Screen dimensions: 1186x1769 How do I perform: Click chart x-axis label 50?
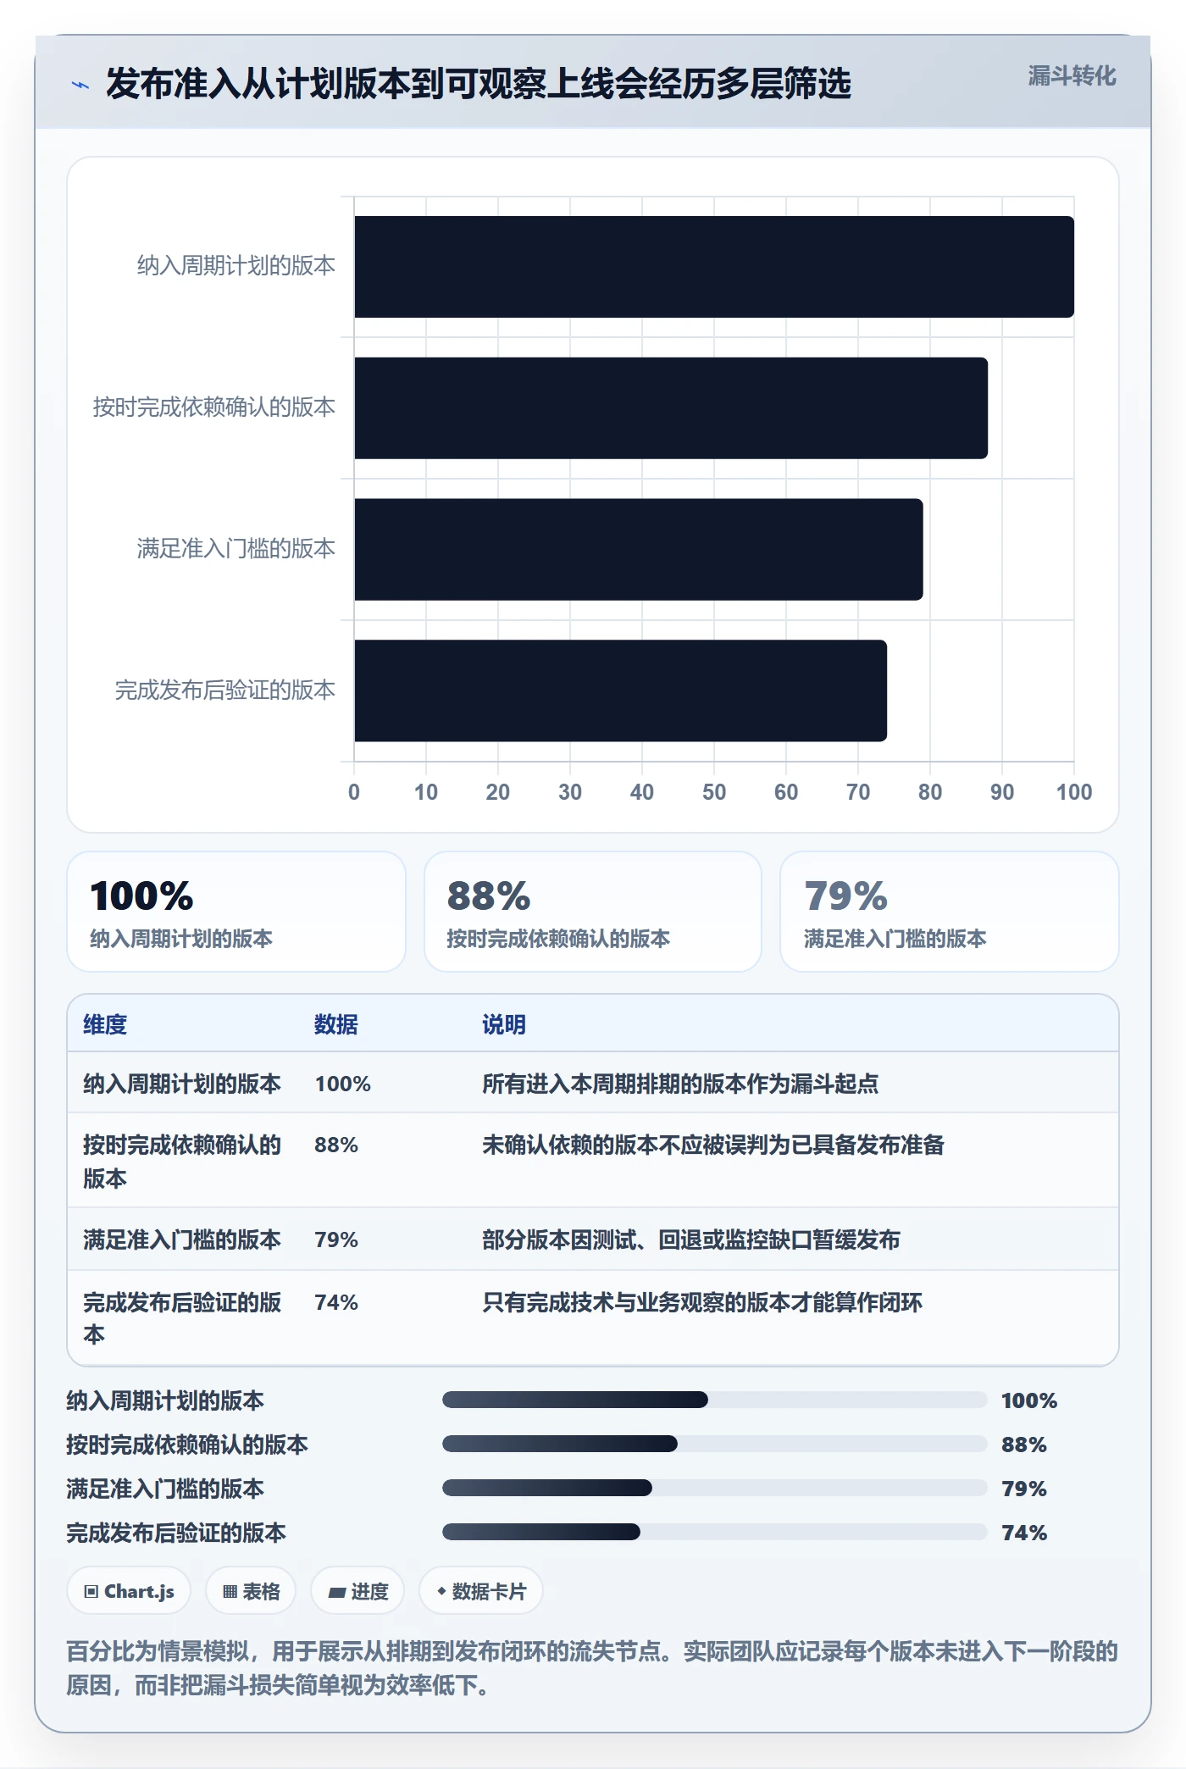click(714, 792)
